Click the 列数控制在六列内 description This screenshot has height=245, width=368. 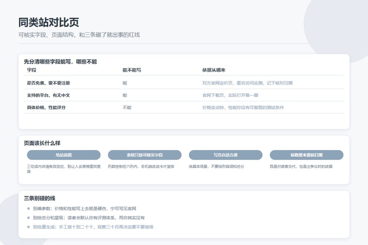tap(141, 166)
